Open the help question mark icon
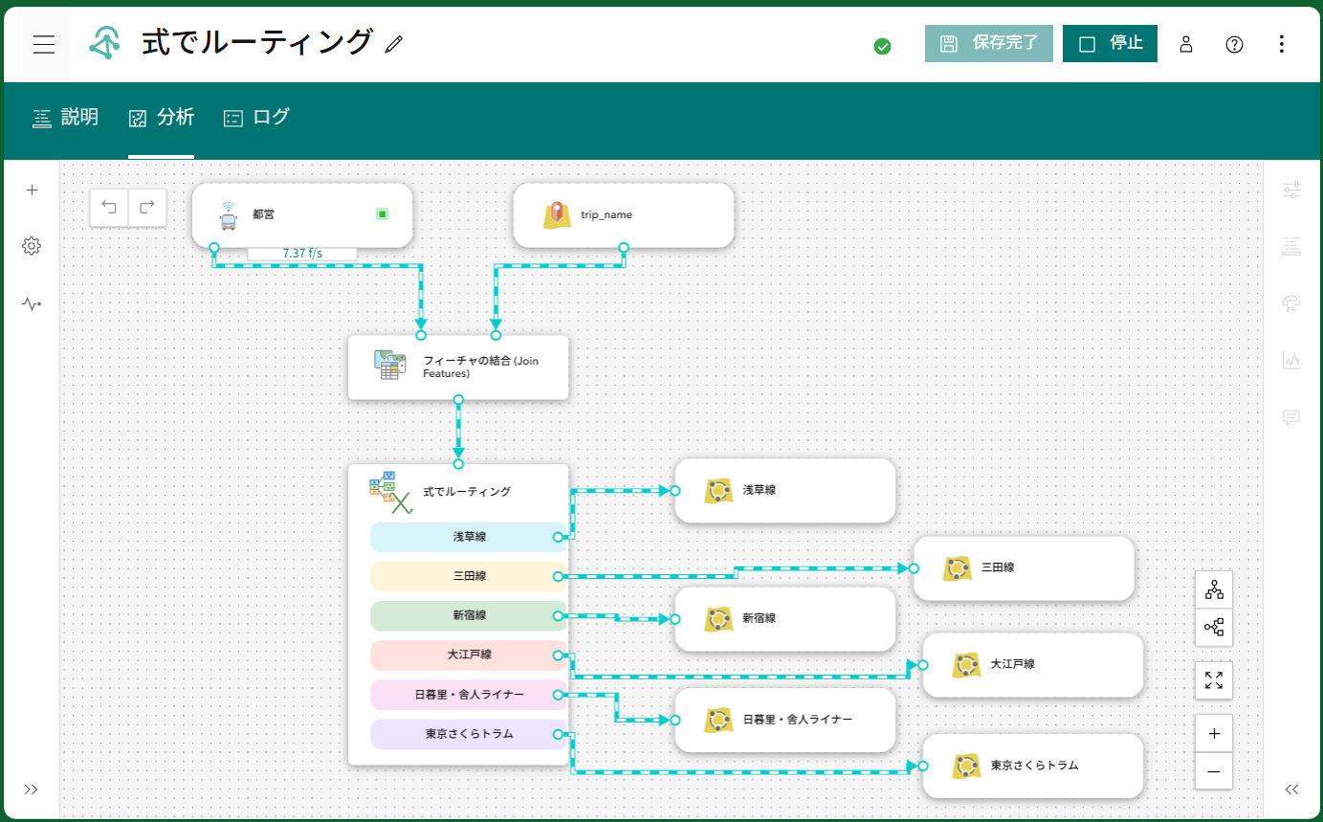 click(x=1234, y=44)
